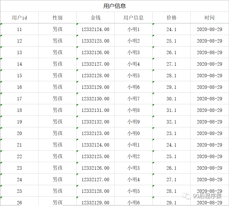The height and width of the screenshot is (206, 229).
Task: Select user id cell 16
Action: point(19,87)
